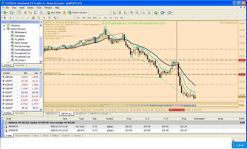
Task: Open the Charts menu
Action: [30, 8]
